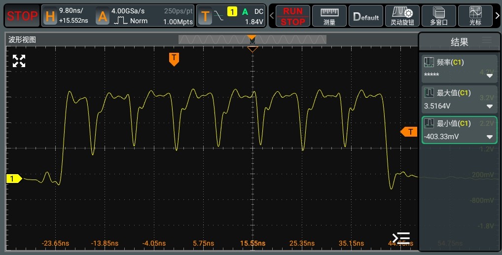Select the yellow channel 1 ground marker
The image size is (502, 255).
pyautogui.click(x=13, y=179)
